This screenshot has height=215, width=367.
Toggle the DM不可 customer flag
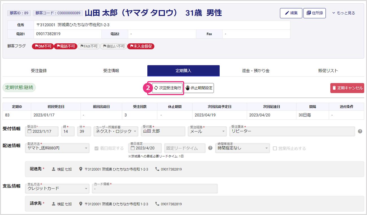click(x=43, y=46)
